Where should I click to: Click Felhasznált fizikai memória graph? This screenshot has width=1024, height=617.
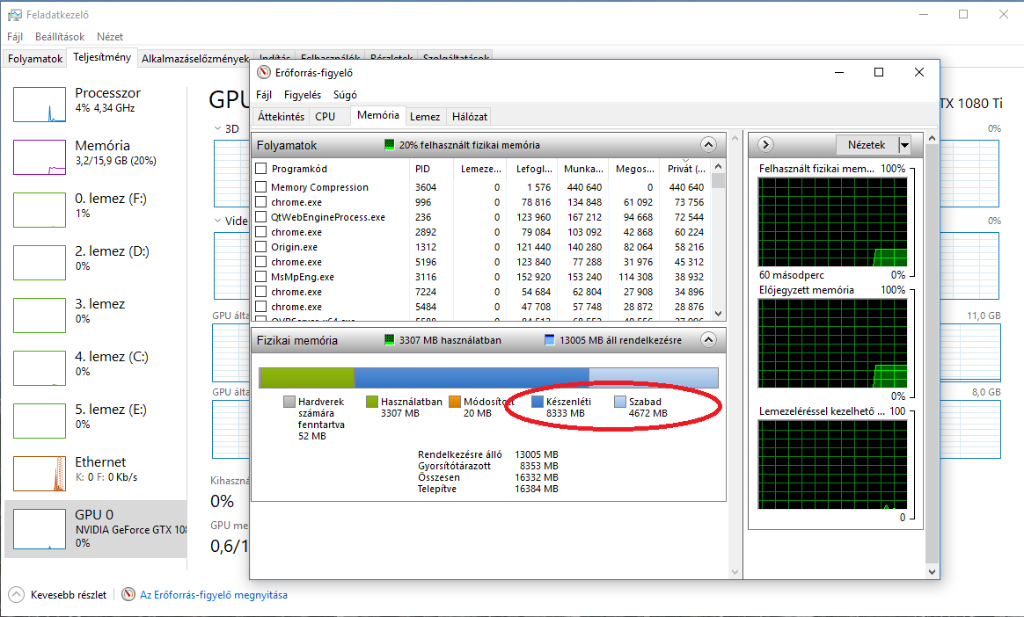(832, 221)
